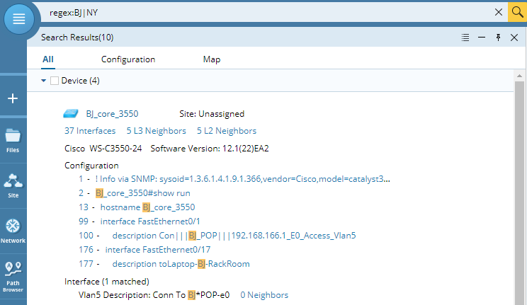The width and height of the screenshot is (527, 305).
Task: Clear the search text with X
Action: coord(499,13)
